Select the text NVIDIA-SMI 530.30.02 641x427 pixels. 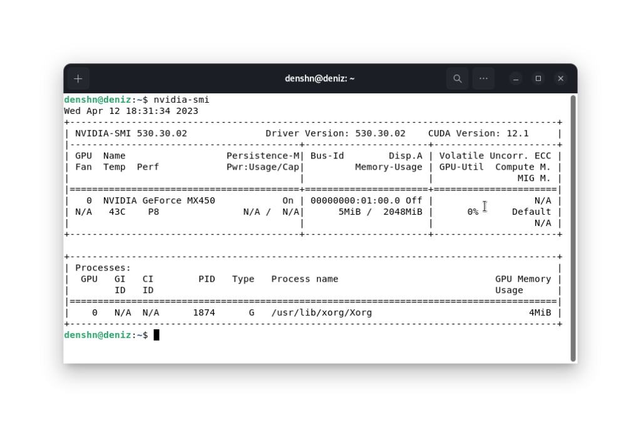(131, 134)
